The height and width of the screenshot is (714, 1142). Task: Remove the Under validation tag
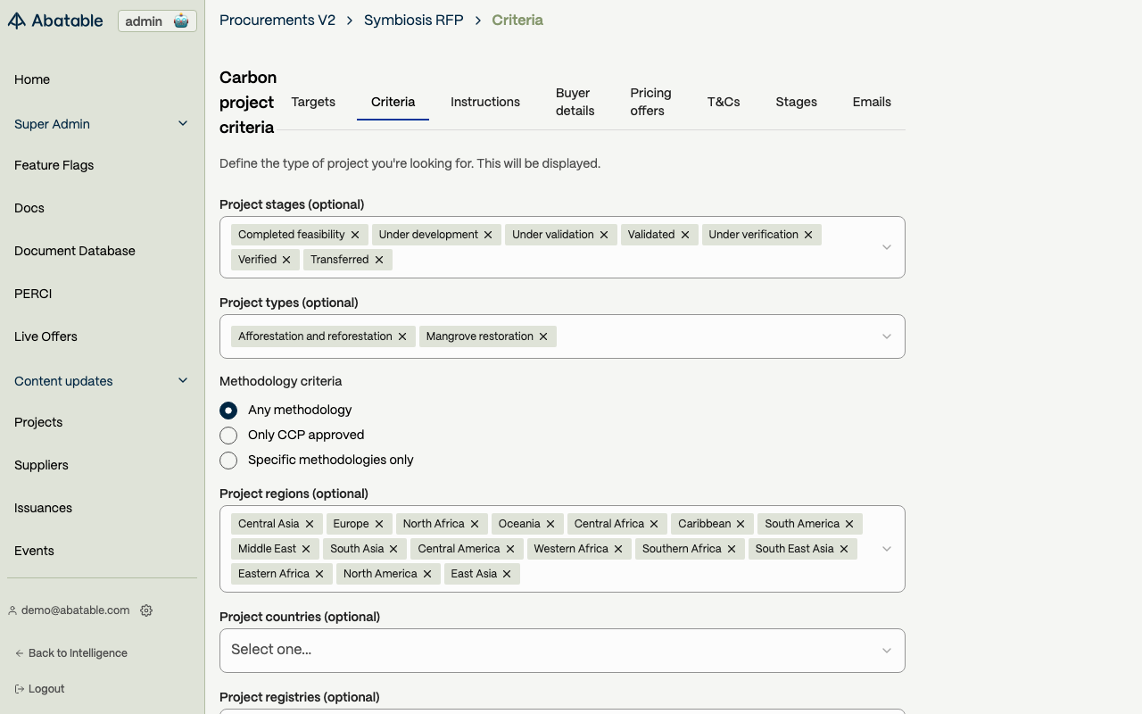coord(604,235)
